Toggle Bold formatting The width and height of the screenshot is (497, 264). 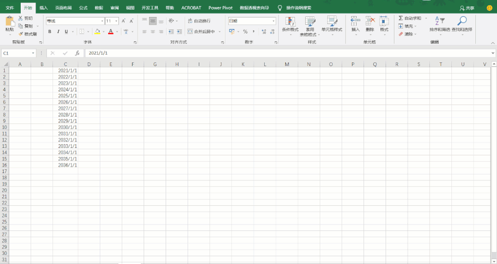coord(50,32)
